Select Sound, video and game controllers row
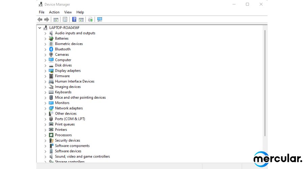 point(82,156)
